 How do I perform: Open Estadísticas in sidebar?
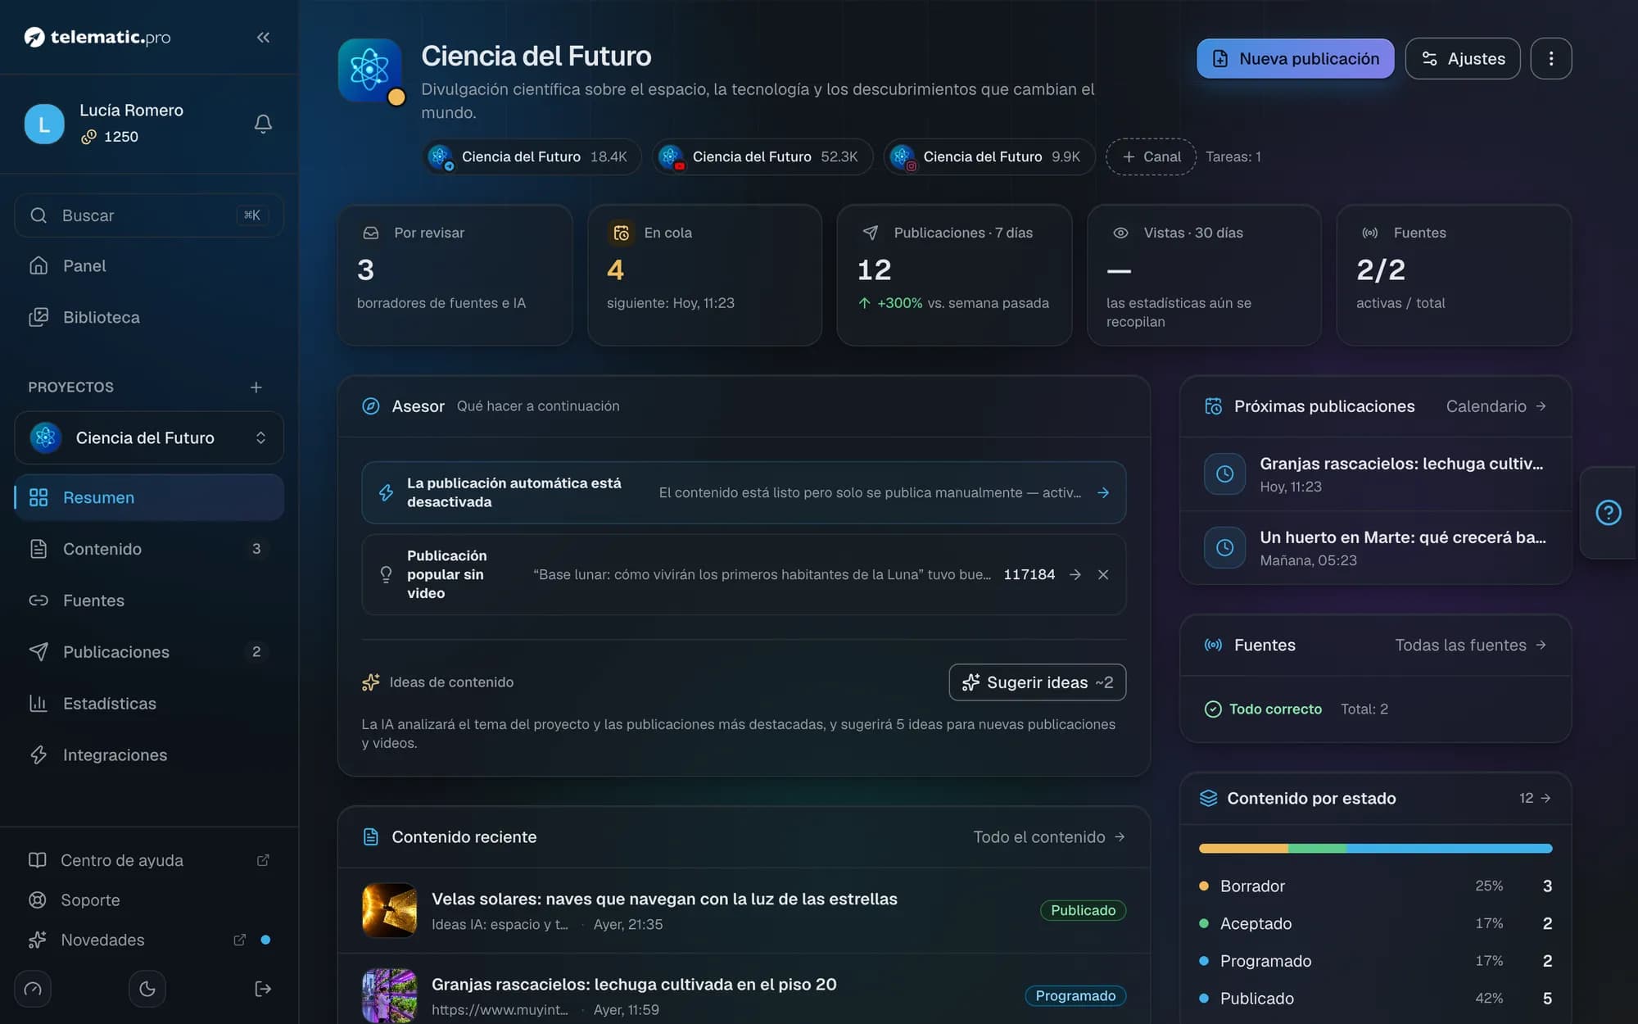[x=149, y=704]
